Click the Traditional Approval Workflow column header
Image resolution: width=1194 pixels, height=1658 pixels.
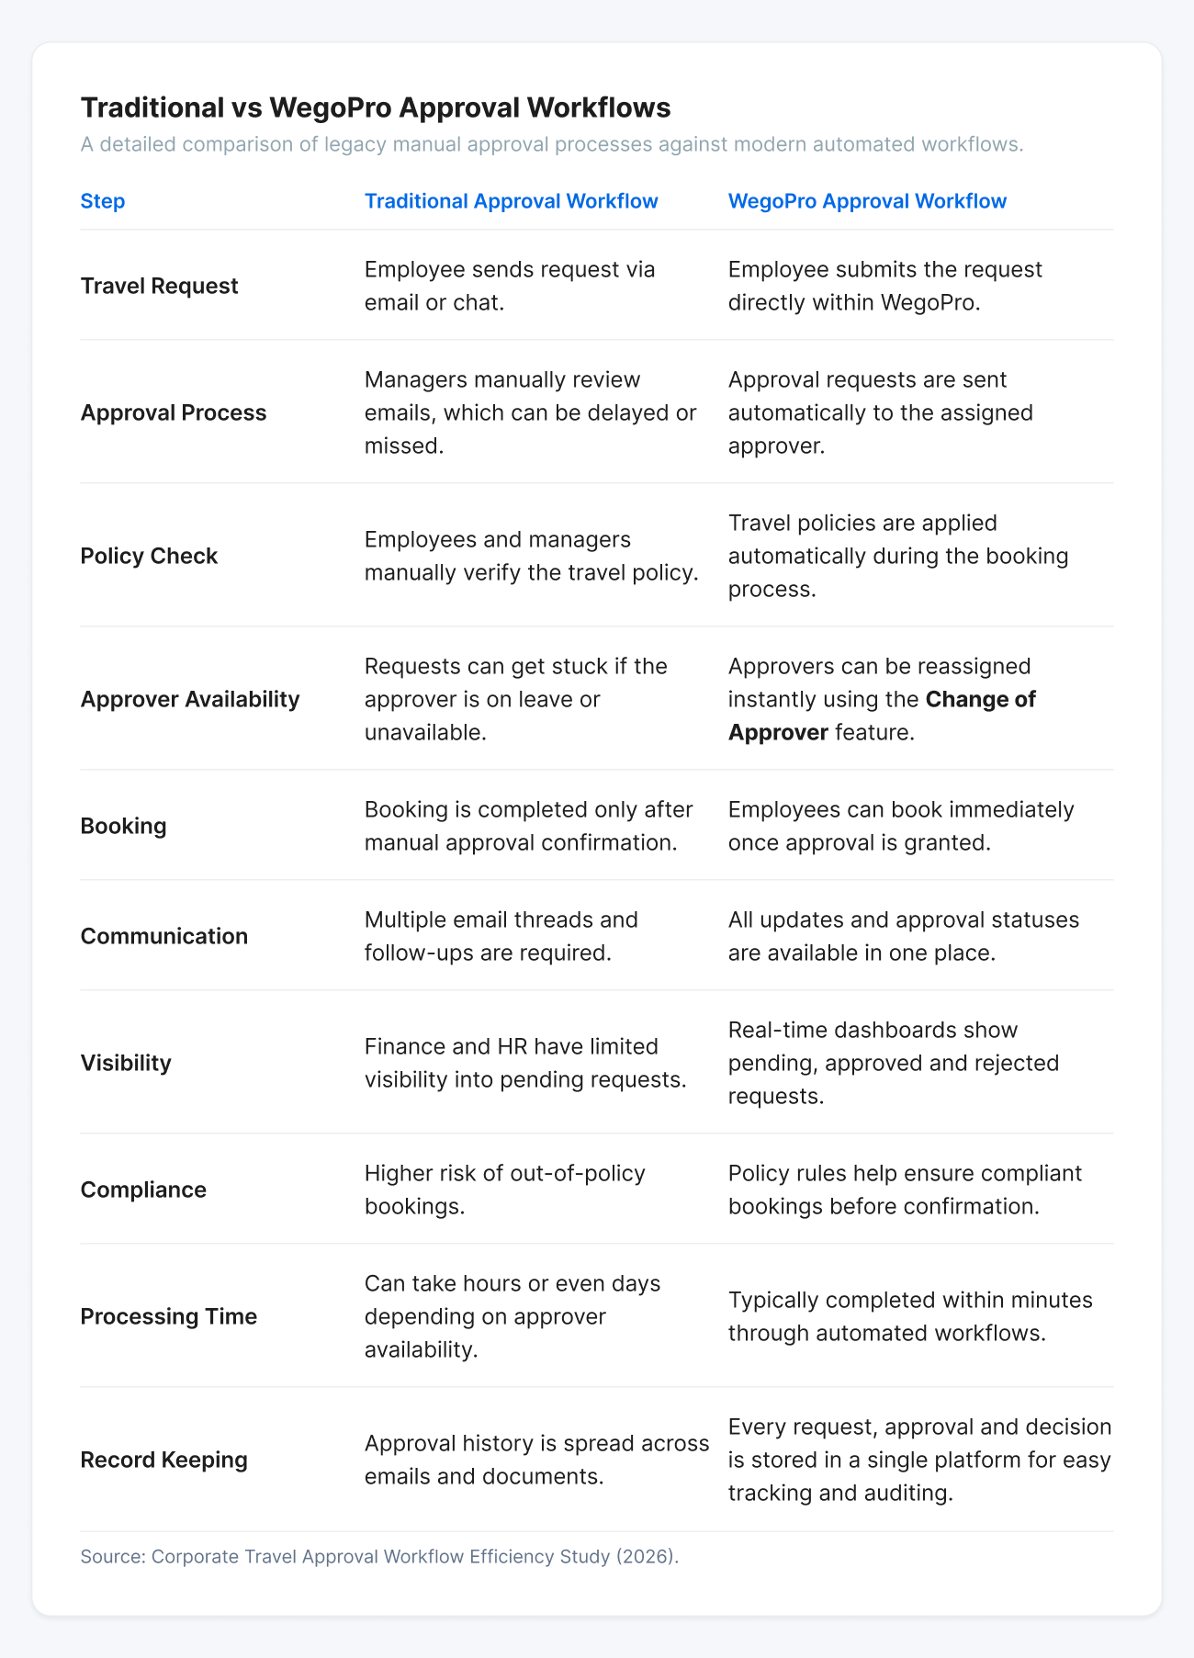(x=511, y=201)
